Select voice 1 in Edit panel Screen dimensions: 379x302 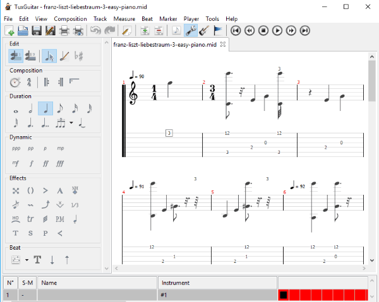click(x=16, y=56)
